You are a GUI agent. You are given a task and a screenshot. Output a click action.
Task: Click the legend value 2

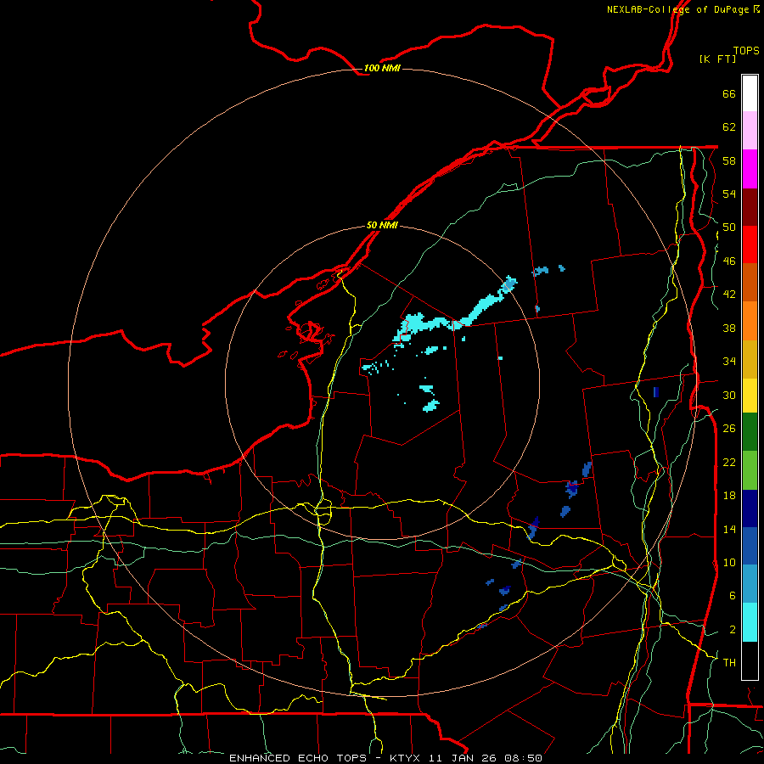[733, 630]
